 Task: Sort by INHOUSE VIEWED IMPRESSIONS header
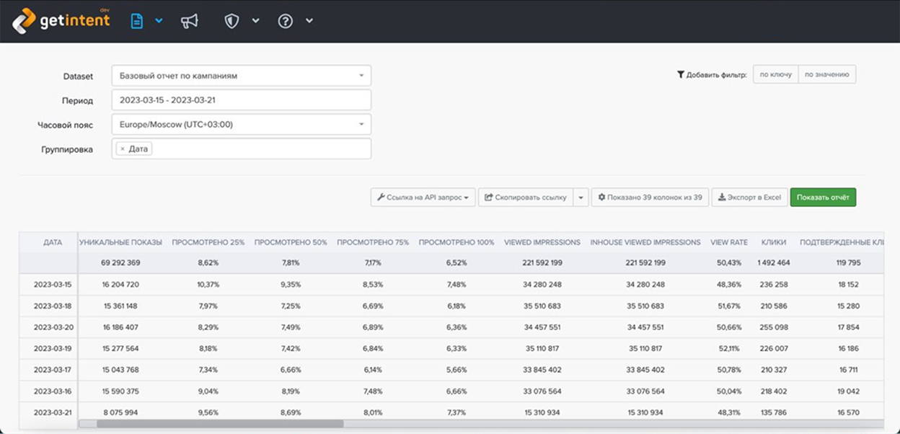click(x=645, y=242)
